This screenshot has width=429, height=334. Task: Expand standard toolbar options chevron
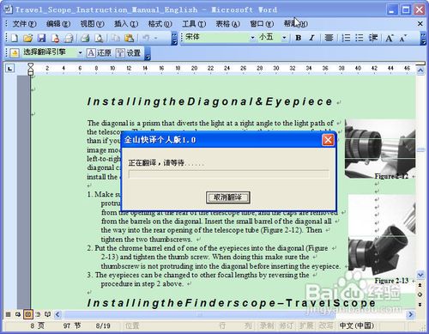174,38
